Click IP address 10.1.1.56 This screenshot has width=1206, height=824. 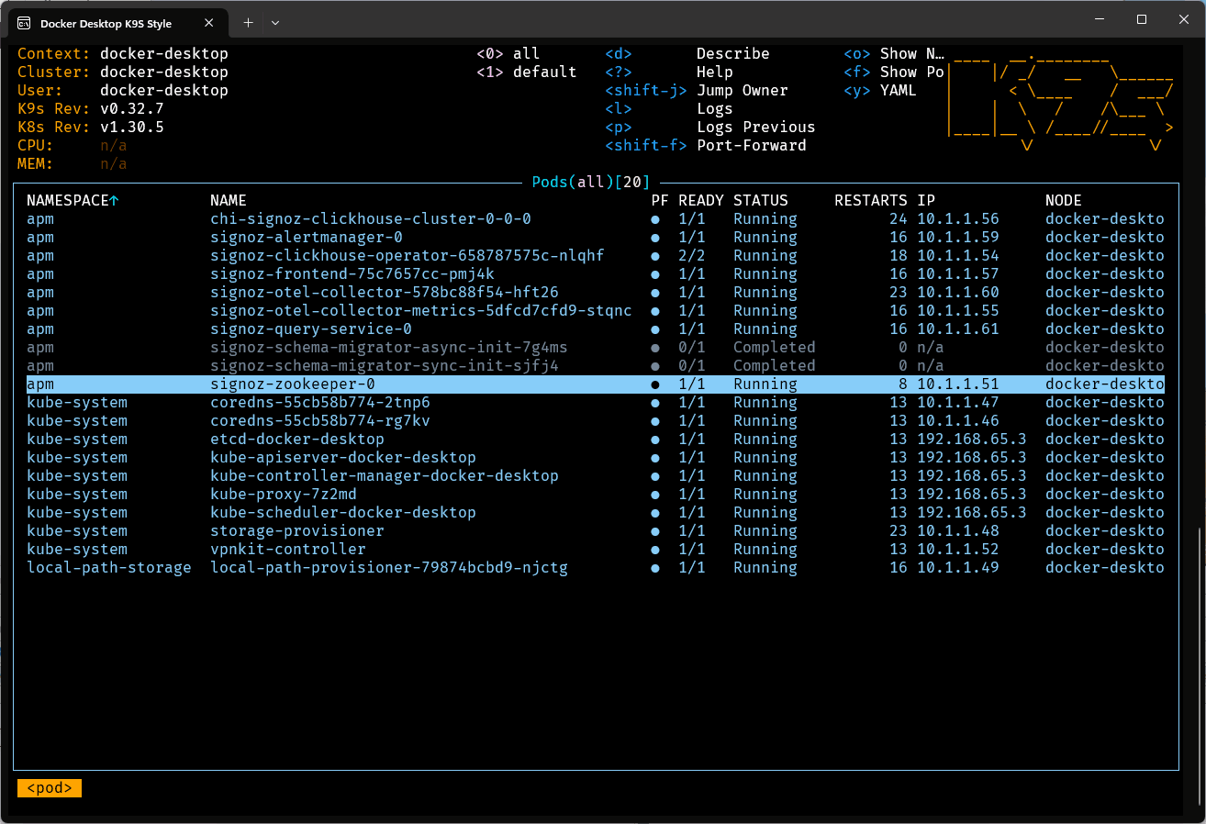[x=958, y=218]
